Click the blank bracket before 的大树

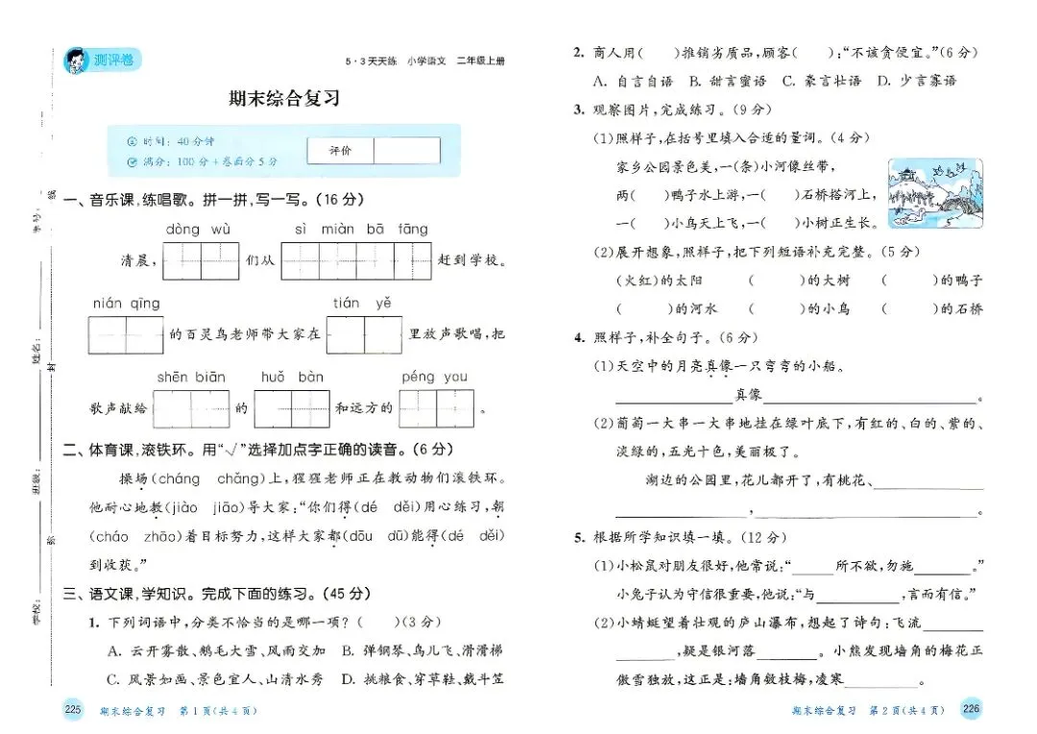tap(777, 281)
